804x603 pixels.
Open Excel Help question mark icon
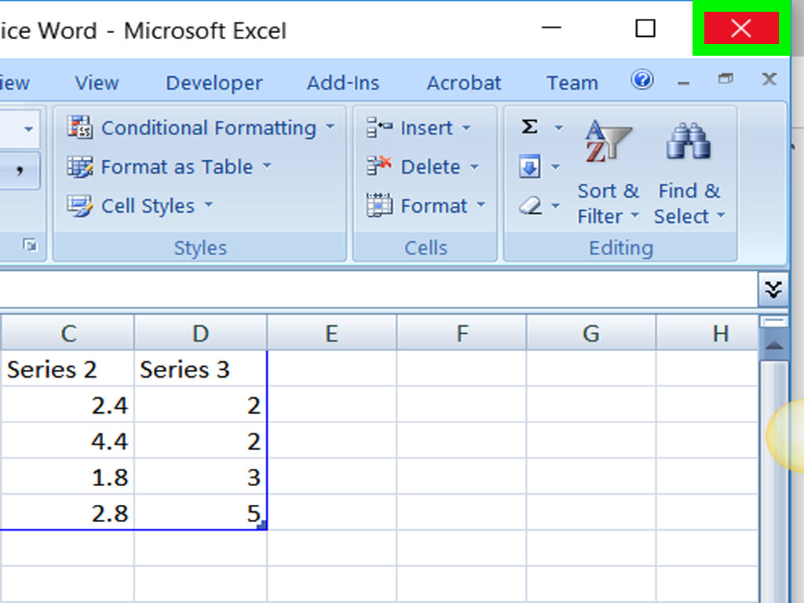[642, 80]
